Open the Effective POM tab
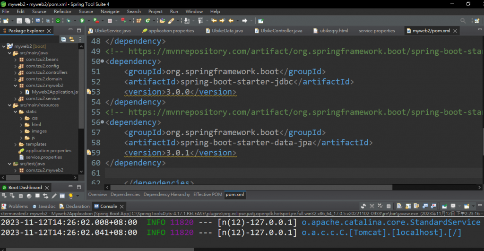Screen dimensions: 484x251 [208, 194]
